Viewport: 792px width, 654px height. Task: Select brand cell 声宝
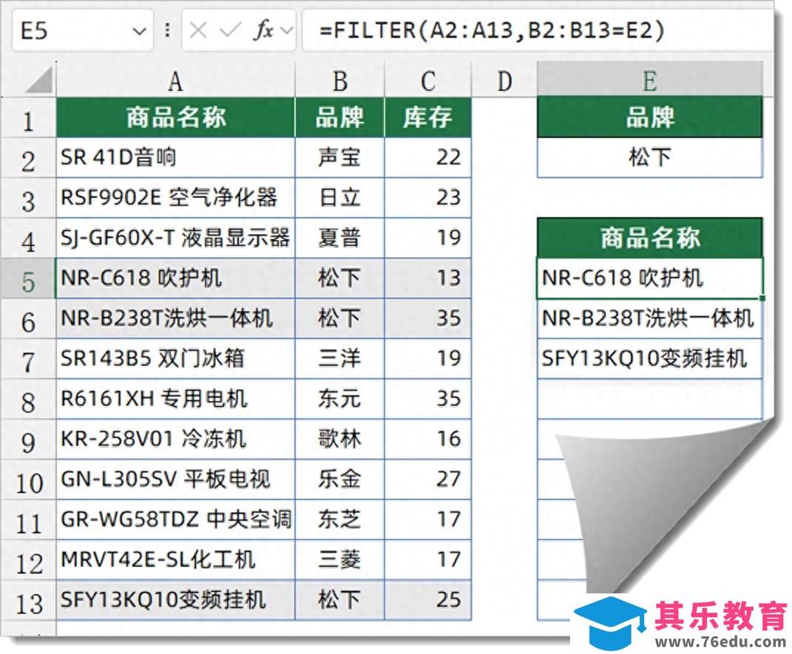pos(339,157)
